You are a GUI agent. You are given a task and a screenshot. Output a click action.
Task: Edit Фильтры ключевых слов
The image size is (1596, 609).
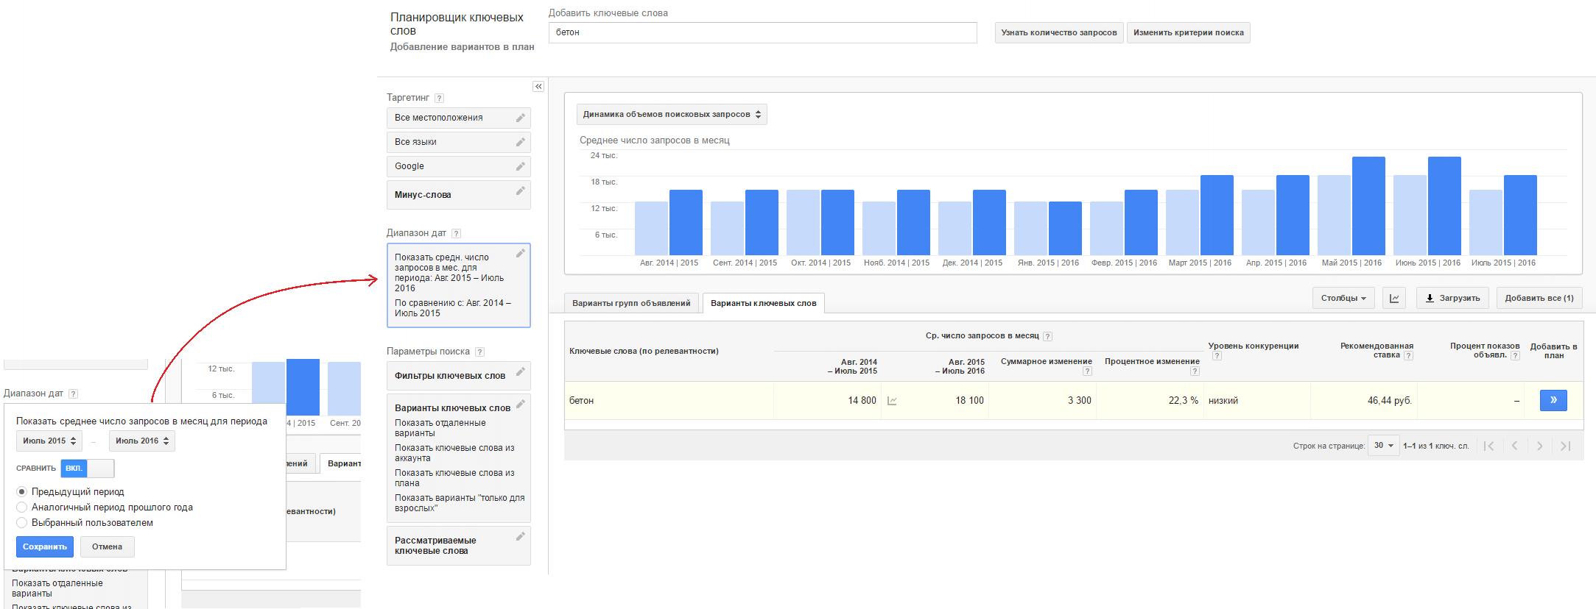521,371
